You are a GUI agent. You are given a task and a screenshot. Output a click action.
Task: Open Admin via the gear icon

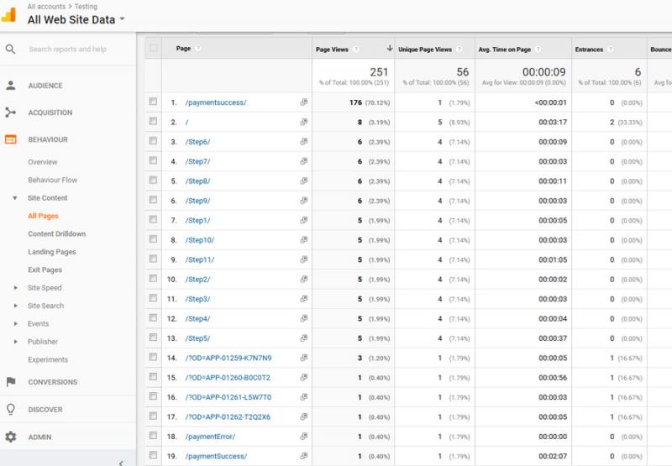pos(10,437)
